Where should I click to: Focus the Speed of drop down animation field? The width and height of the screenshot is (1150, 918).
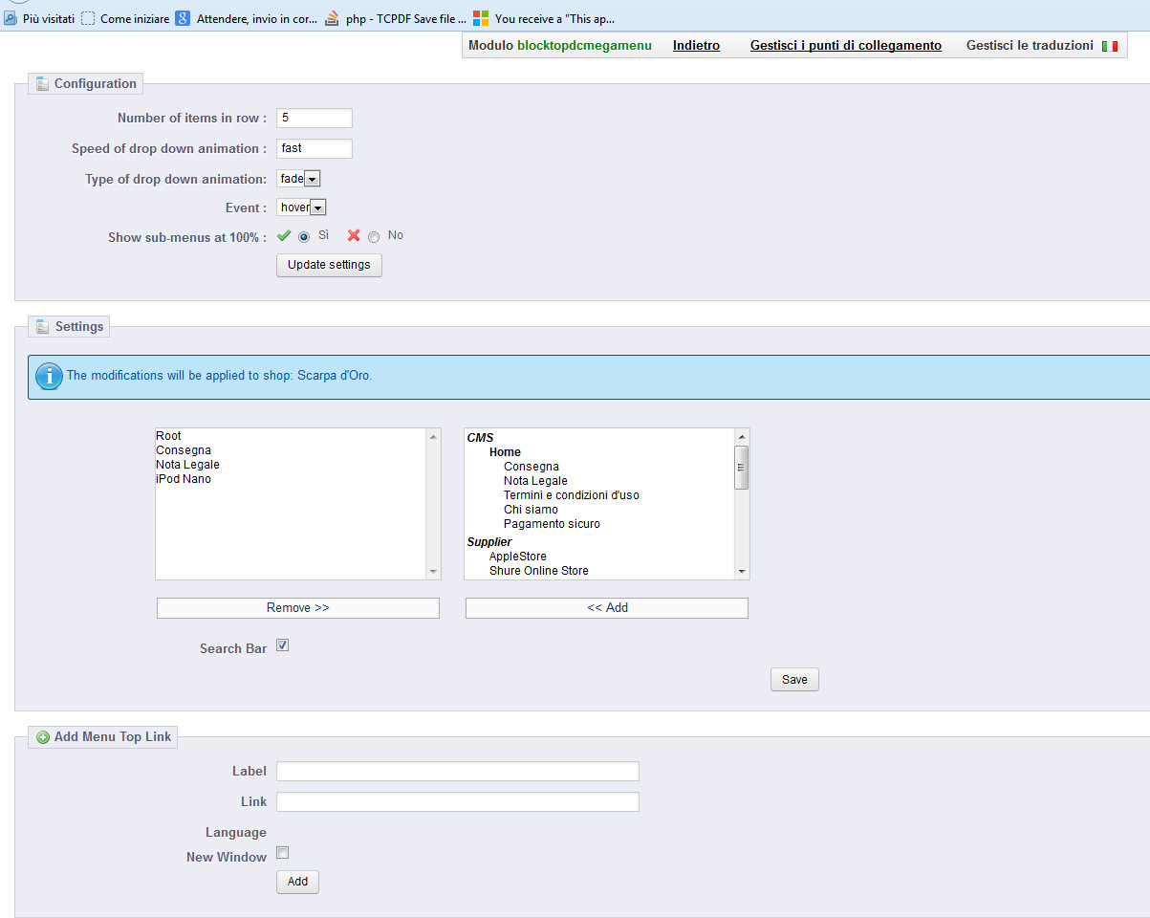pyautogui.click(x=315, y=149)
